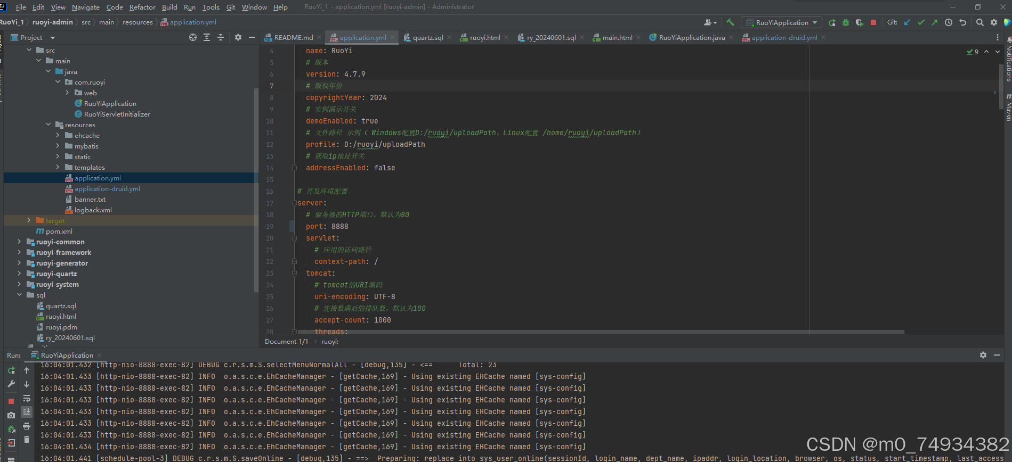Open the Build menu

(169, 7)
